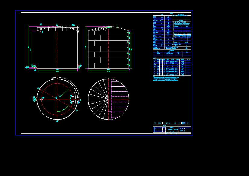This screenshot has width=249, height=176.
Task: Pick the roof plate radial layout plan view
Action: point(108,99)
